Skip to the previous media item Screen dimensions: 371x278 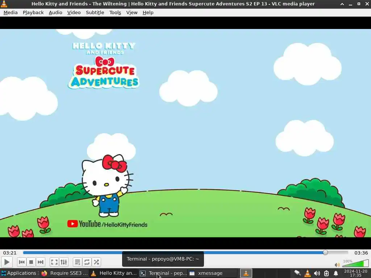(x=21, y=262)
